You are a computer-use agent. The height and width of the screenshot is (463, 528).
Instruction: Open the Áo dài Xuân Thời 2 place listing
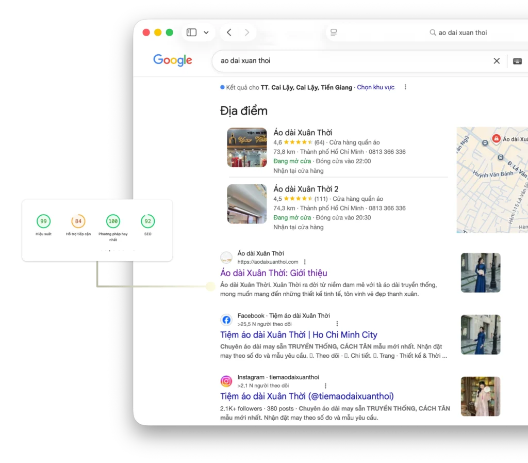[306, 189]
